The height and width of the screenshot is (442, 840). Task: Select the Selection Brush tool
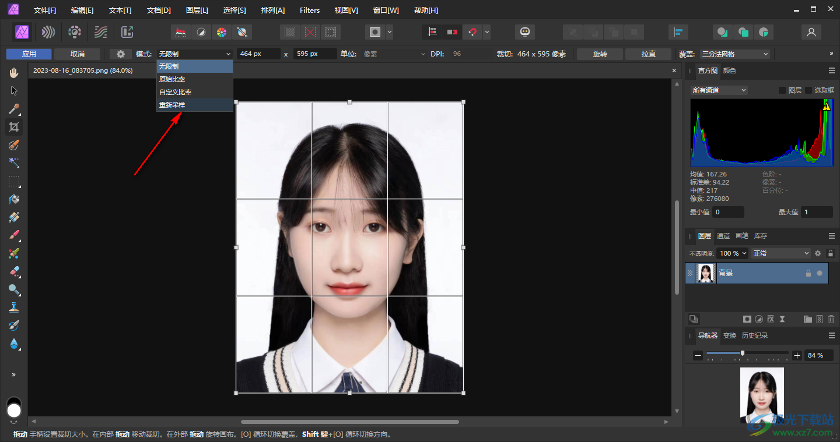pyautogui.click(x=14, y=145)
